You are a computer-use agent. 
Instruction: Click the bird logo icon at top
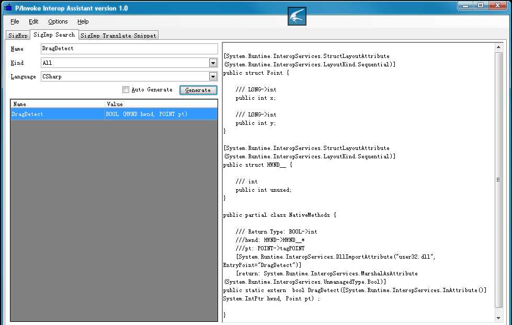pos(297,16)
